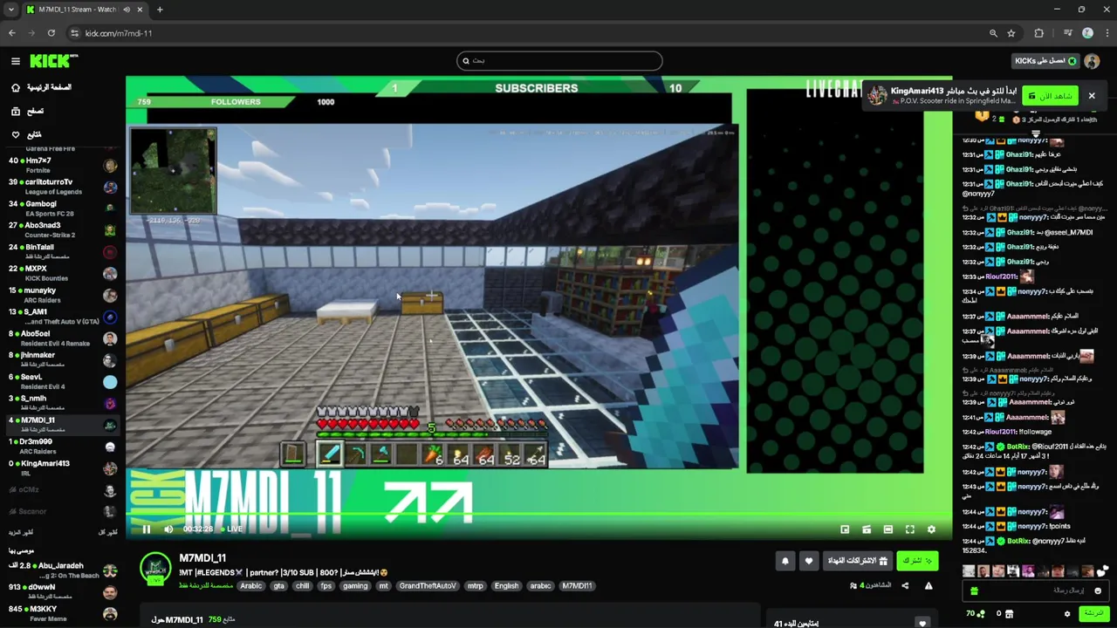
Task: Open munayky ARC Raiders channel
Action: (x=61, y=295)
